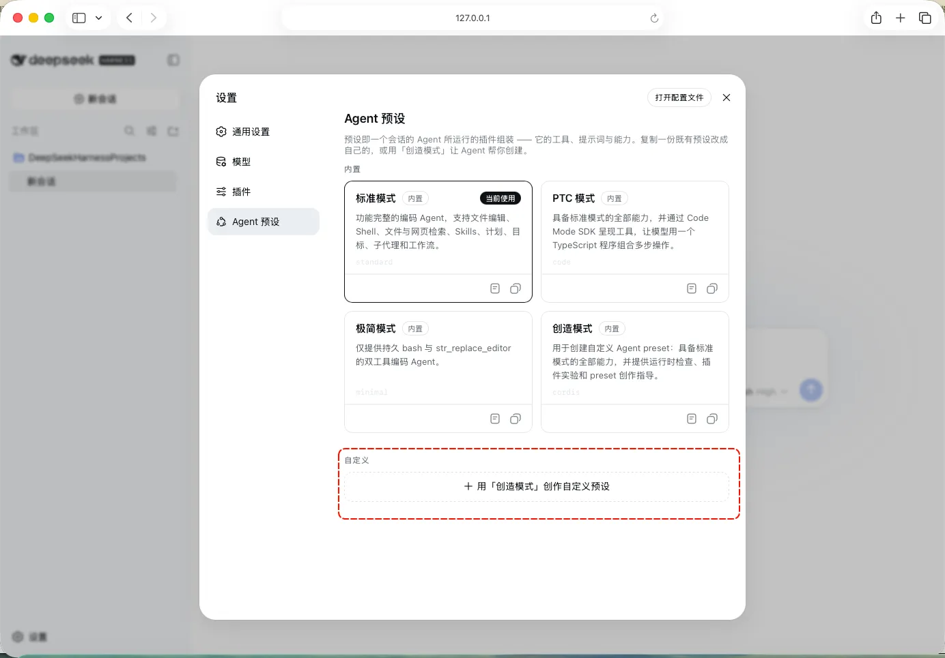
Task: Go forward in Safari
Action: 154,18
